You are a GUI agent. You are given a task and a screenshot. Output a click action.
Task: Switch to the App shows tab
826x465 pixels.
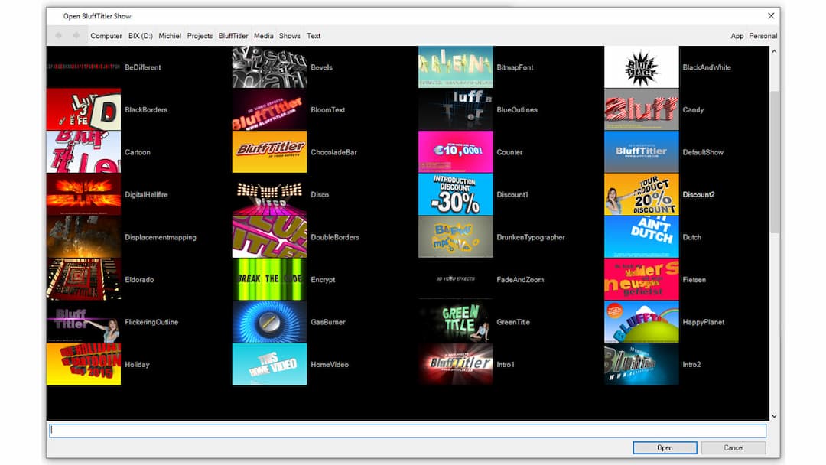pyautogui.click(x=737, y=35)
